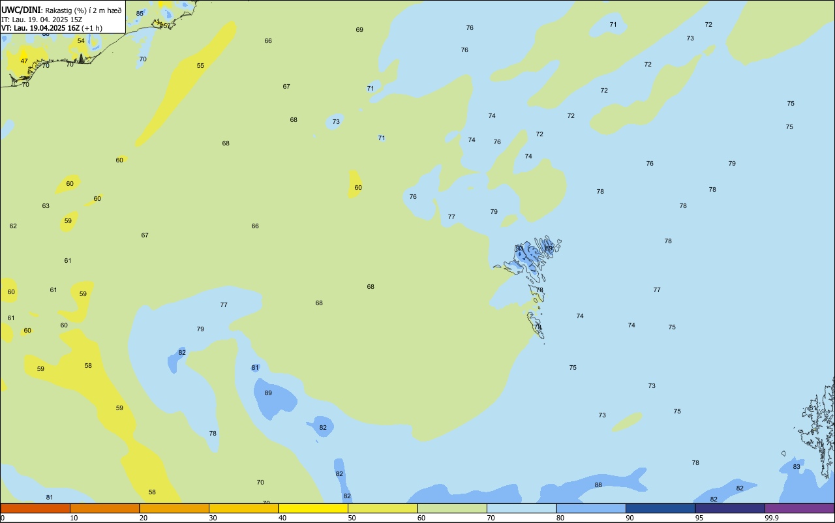
Task: Click the light blue 70–80 legend block
Action: 521,508
